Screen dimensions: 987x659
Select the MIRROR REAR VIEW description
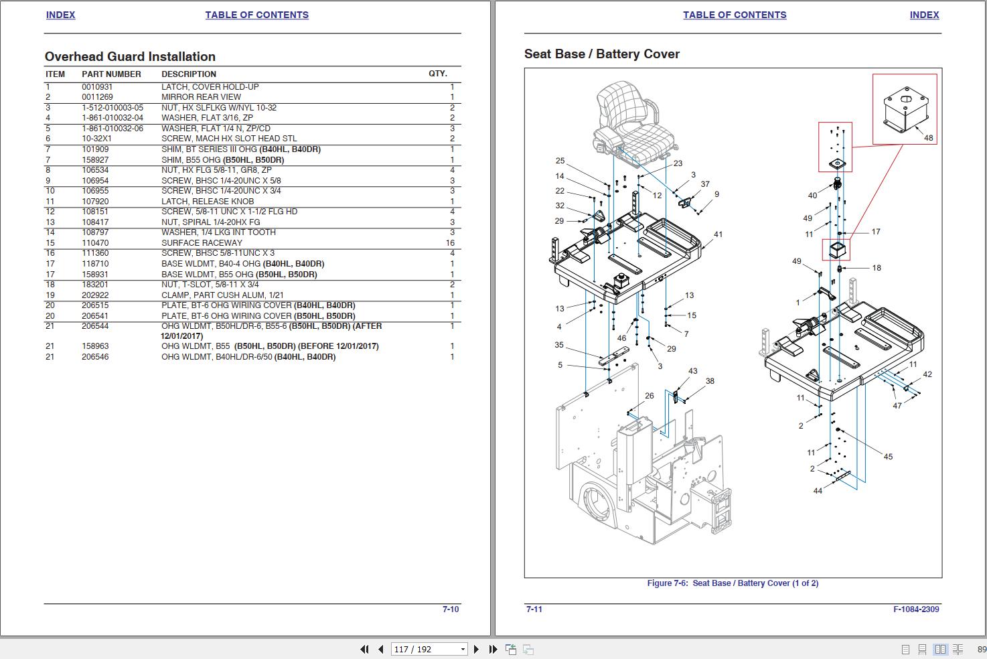pyautogui.click(x=201, y=97)
